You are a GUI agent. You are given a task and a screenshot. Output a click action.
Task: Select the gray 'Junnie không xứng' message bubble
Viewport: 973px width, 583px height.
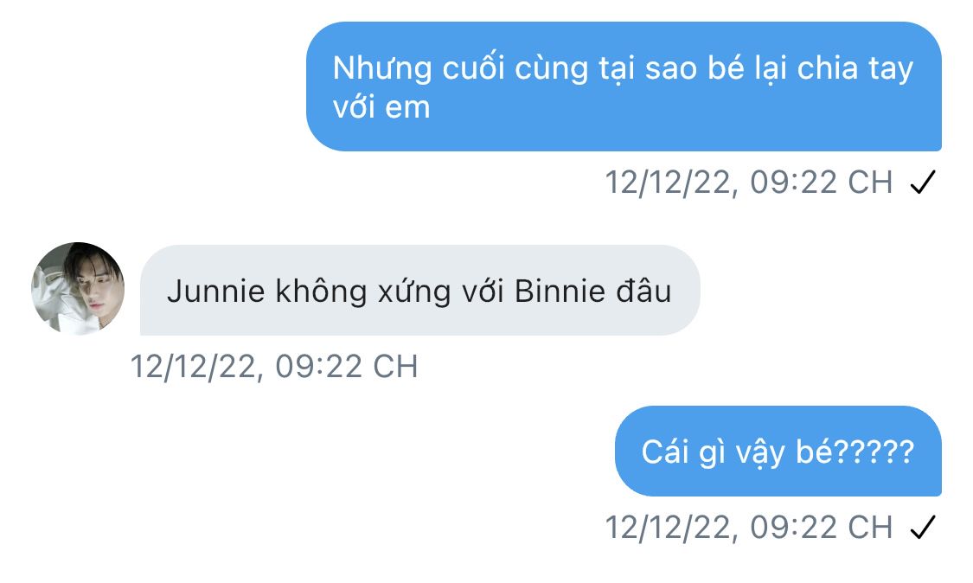point(420,290)
